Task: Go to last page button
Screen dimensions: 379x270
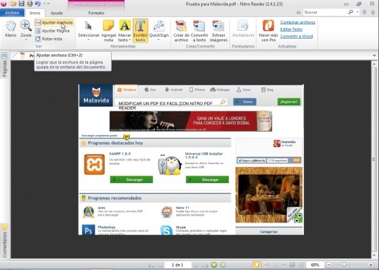Action: click(x=204, y=265)
